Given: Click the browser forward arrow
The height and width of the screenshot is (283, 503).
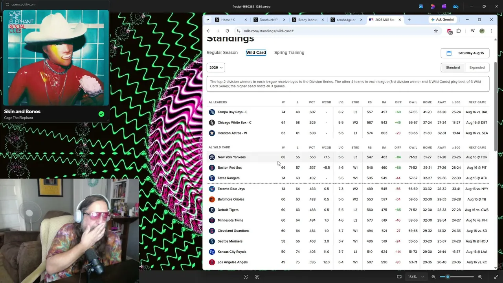Looking at the screenshot, I should coord(218,31).
